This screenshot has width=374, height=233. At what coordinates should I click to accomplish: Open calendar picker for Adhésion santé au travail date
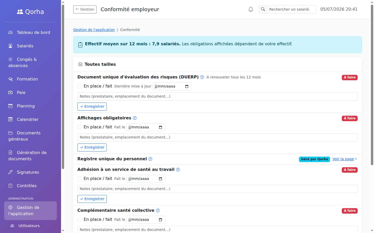tap(160, 179)
